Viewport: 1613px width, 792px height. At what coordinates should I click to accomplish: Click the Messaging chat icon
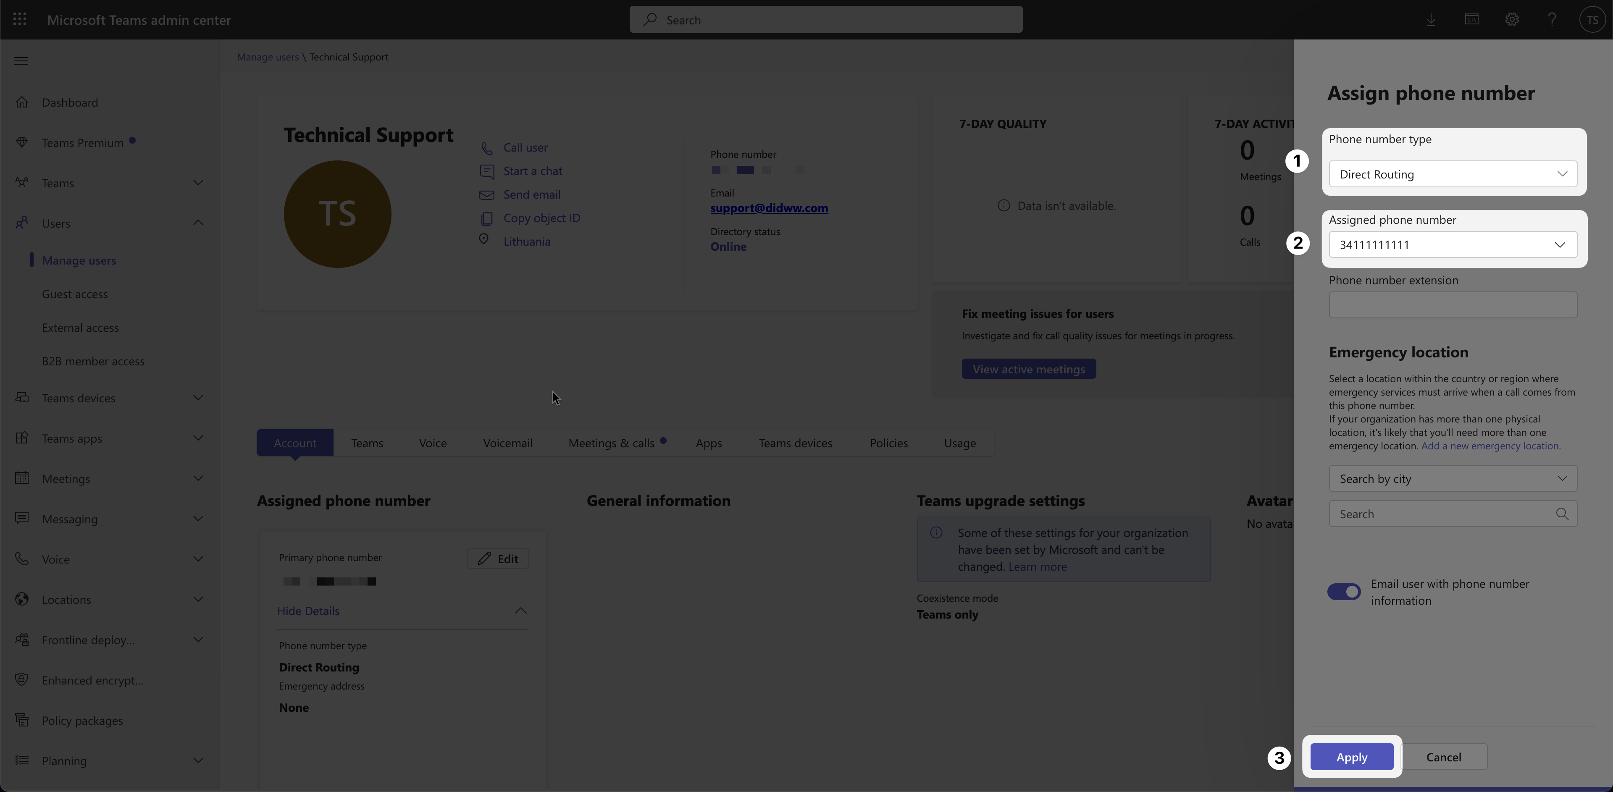[x=22, y=518]
